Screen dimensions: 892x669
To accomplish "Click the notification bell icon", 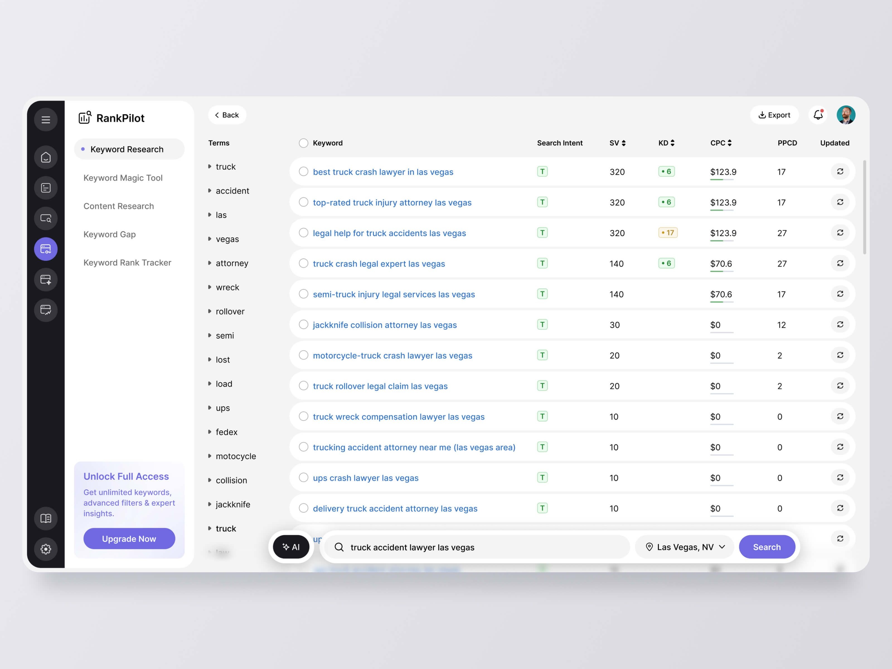I will pyautogui.click(x=818, y=115).
